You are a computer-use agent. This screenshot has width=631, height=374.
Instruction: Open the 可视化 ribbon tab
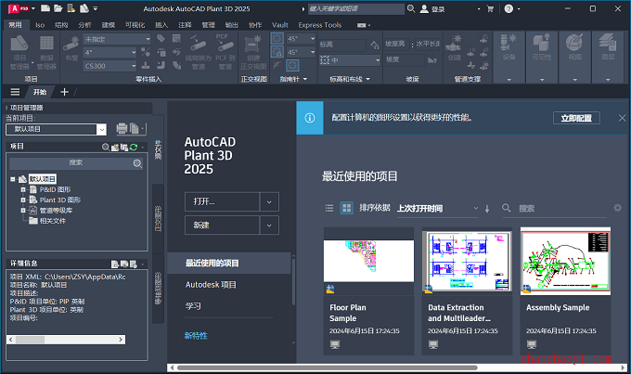coord(135,25)
